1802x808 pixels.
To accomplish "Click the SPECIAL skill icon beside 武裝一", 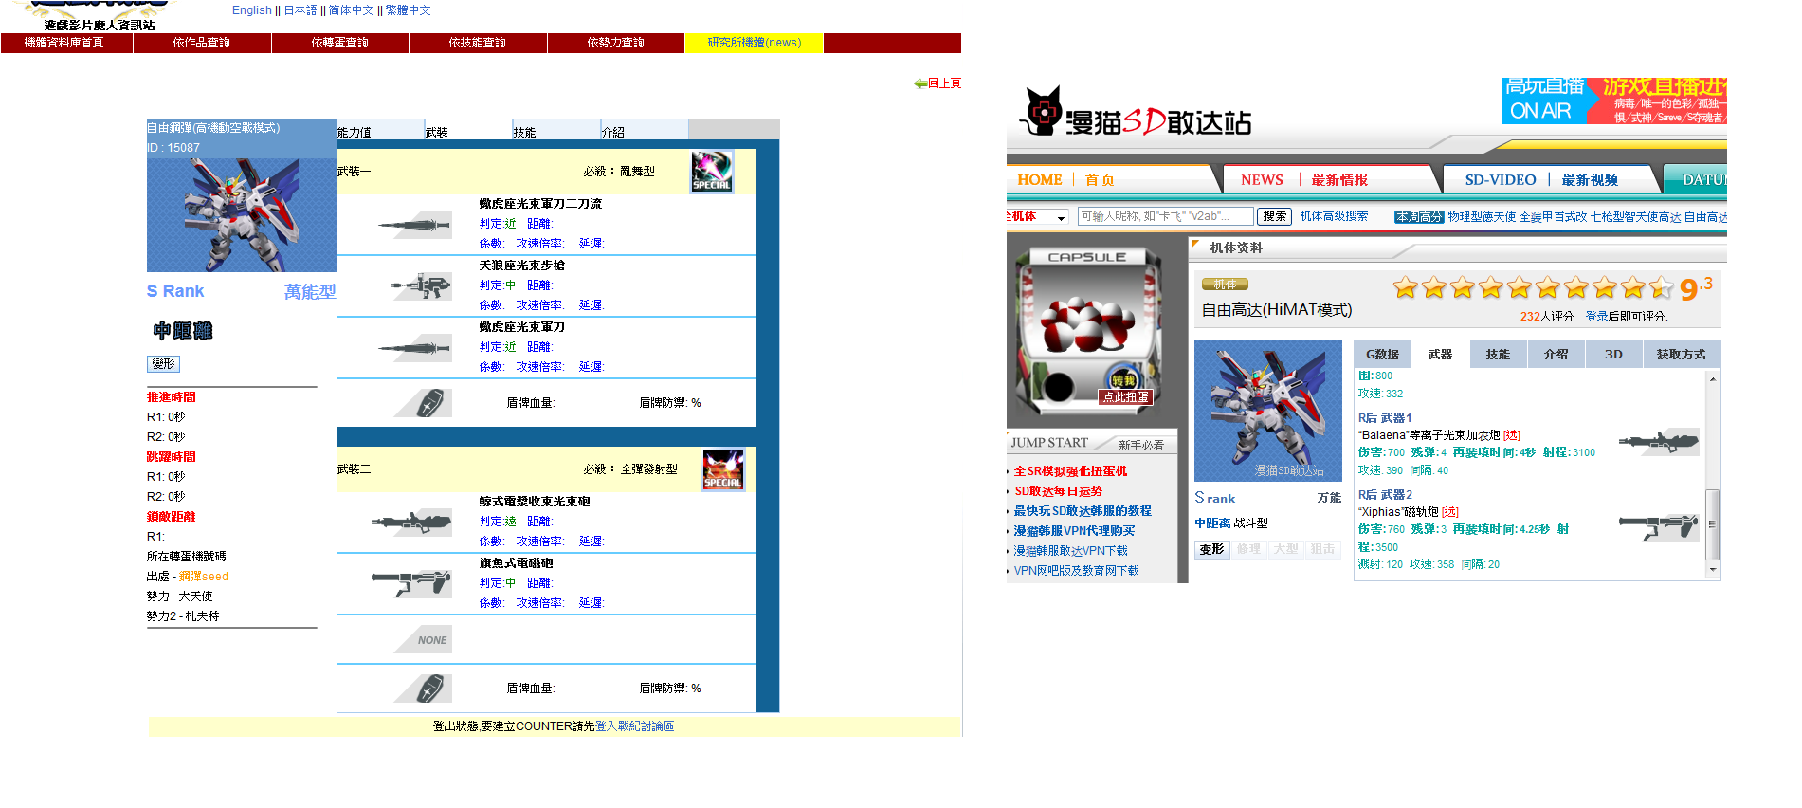I will click(x=711, y=172).
